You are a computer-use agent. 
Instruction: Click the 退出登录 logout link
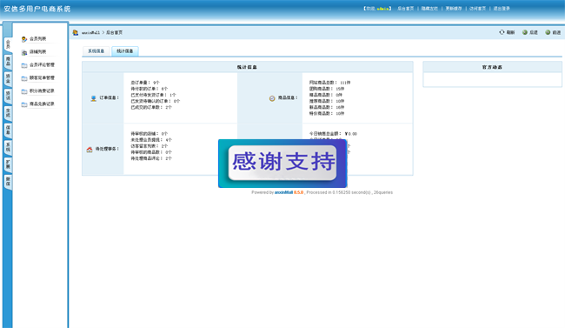[502, 9]
